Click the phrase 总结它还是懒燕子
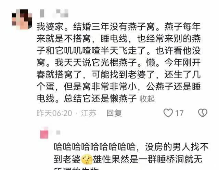 click(100, 99)
